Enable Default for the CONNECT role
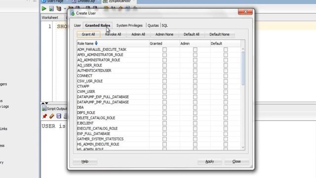The height and width of the screenshot is (178, 316). click(226, 76)
